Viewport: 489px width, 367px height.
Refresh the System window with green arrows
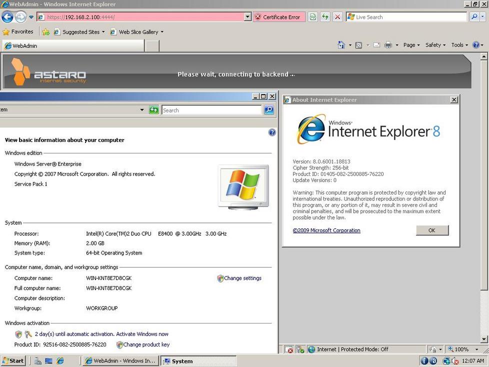click(x=153, y=110)
